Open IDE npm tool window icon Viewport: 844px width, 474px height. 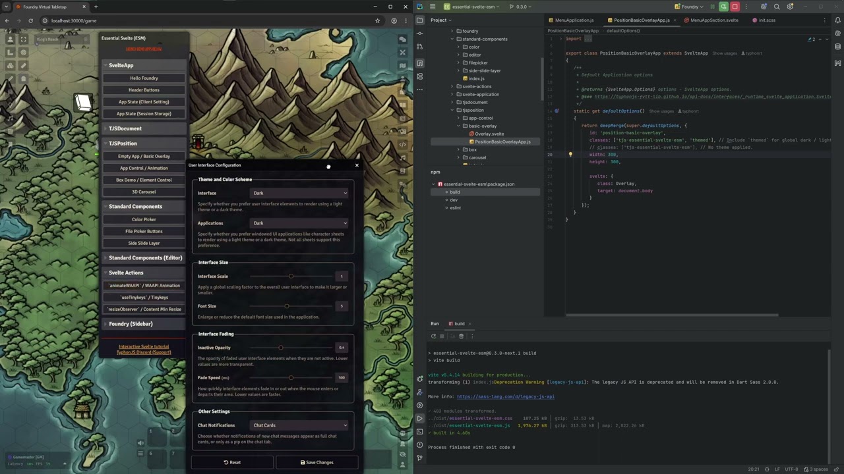click(x=420, y=64)
